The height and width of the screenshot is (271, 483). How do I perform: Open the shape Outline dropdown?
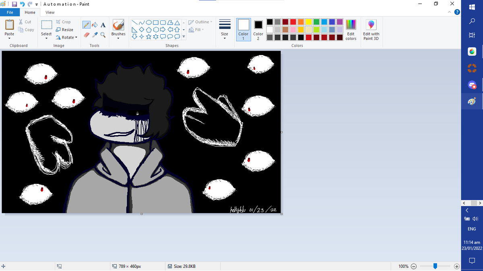(201, 22)
